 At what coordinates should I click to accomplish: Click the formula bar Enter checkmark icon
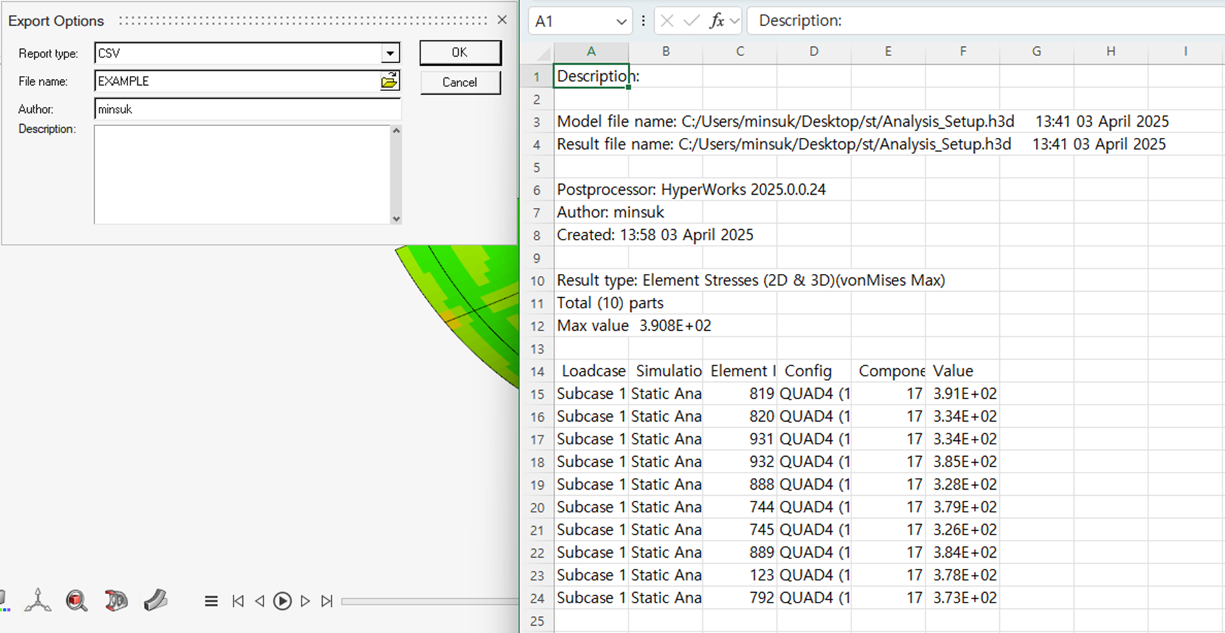point(692,21)
